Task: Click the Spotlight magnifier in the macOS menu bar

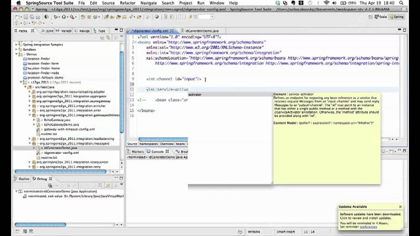Action: [x=401, y=3]
